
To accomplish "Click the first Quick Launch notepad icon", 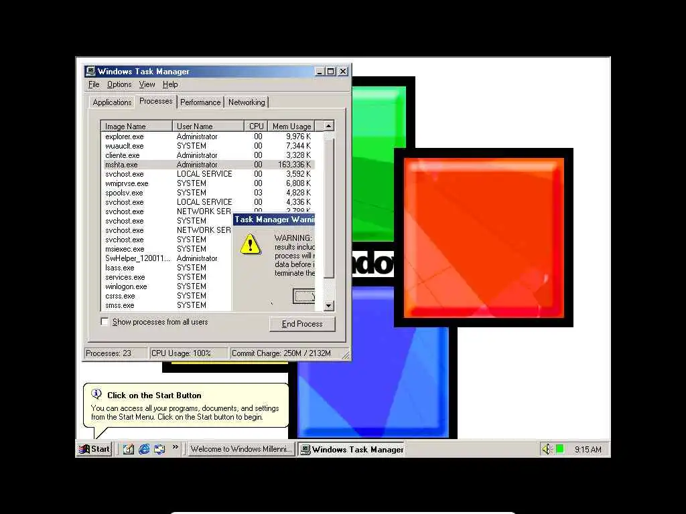I will point(128,449).
